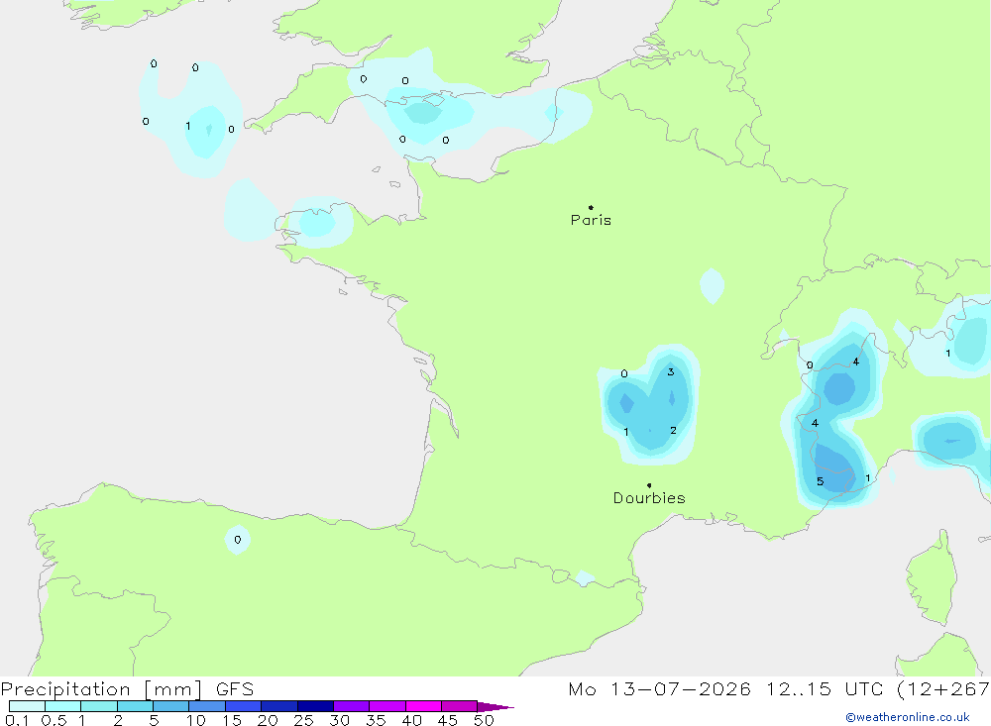Screen dimensions: 991x726
Task: Pick the 15–20 mm legend swatch
Action: [244, 706]
